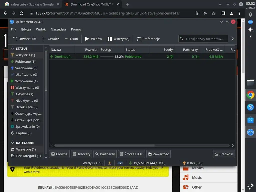
Task: Open the 'Pomoc' menu
Action: coord(76,29)
